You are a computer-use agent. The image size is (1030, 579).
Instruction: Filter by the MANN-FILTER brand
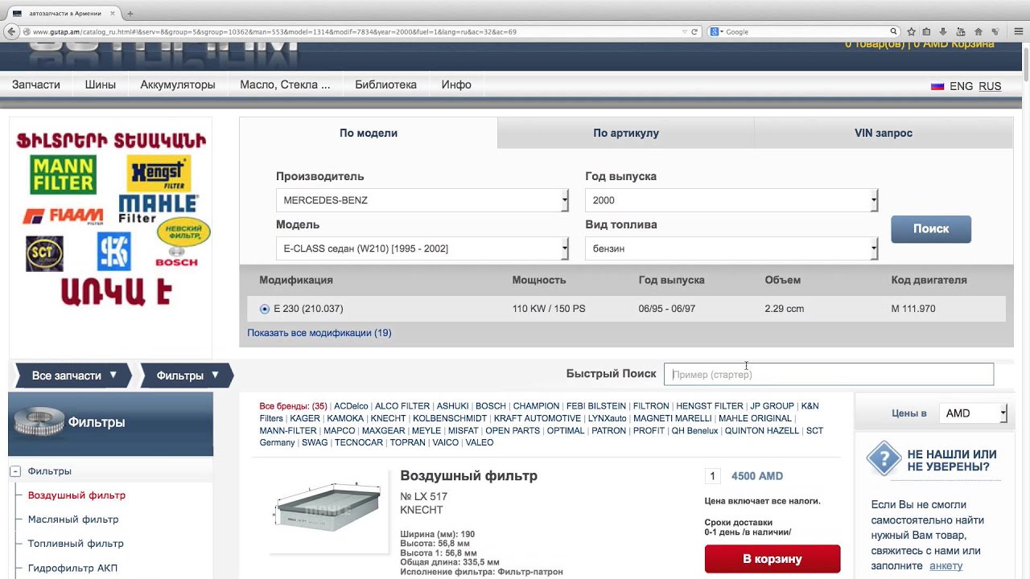pyautogui.click(x=288, y=431)
